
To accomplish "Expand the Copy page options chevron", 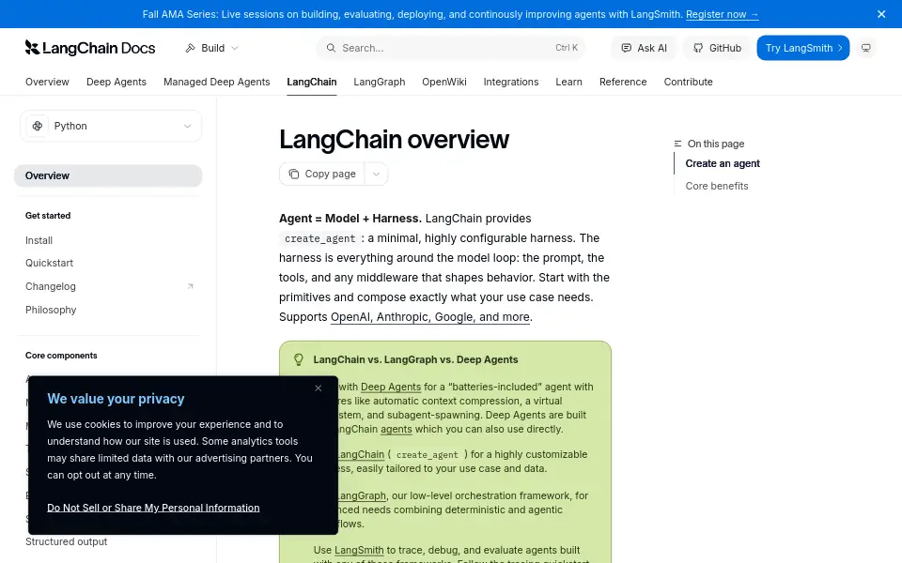I will [x=376, y=175].
